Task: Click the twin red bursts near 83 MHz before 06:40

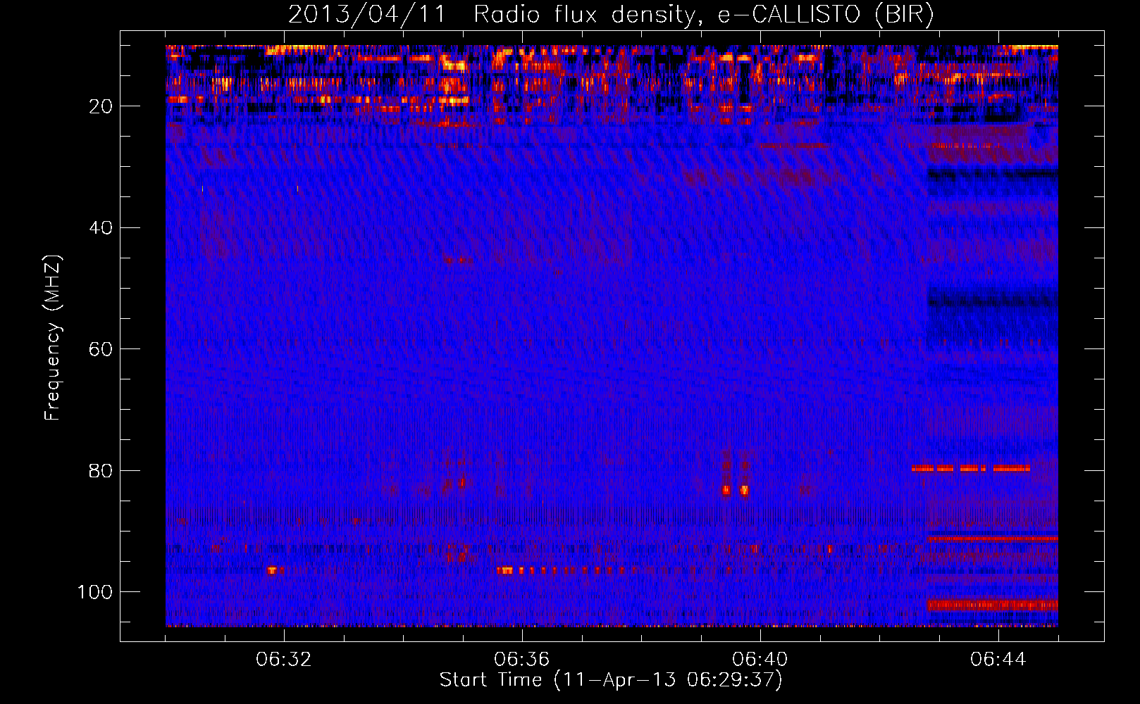Action: pyautogui.click(x=735, y=489)
